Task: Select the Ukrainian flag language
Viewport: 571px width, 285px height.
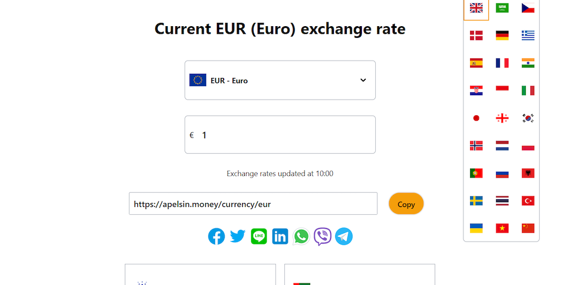Action: [x=476, y=228]
